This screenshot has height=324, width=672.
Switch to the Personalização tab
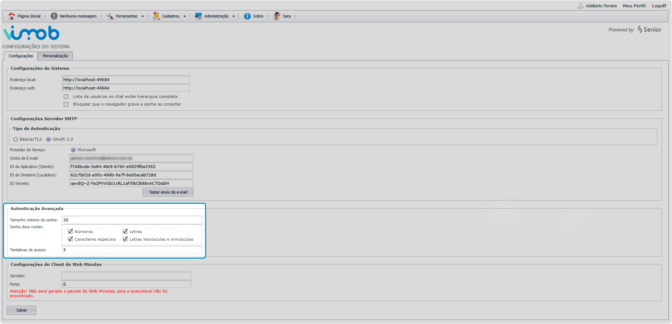coord(55,56)
